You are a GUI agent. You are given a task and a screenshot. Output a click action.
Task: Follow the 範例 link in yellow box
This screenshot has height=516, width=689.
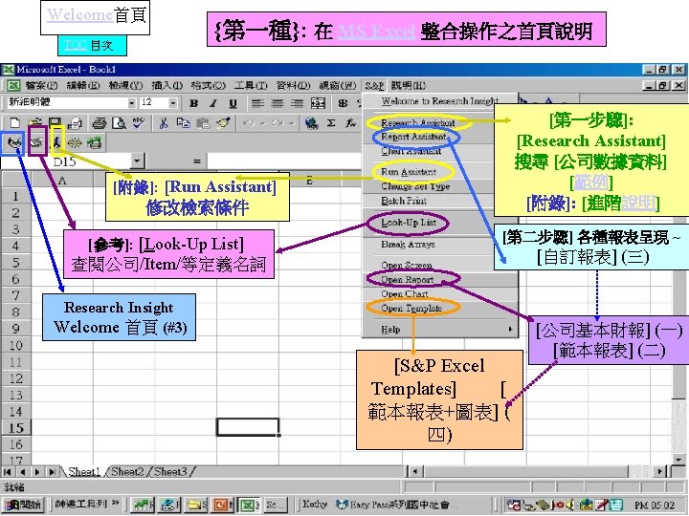[x=591, y=182]
